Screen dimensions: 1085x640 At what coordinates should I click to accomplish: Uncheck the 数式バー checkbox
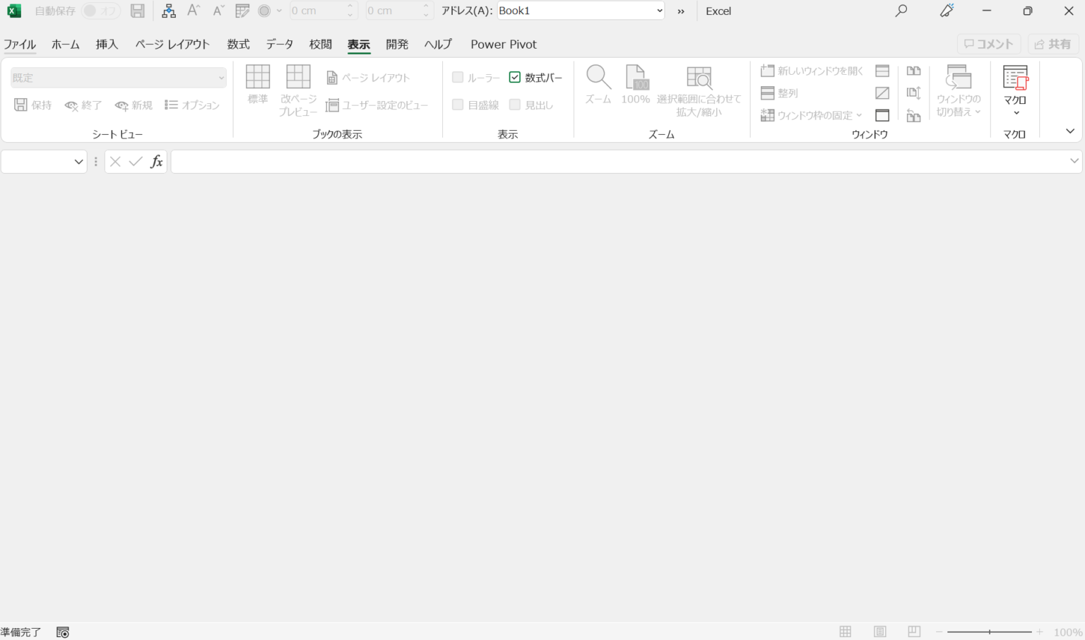515,78
